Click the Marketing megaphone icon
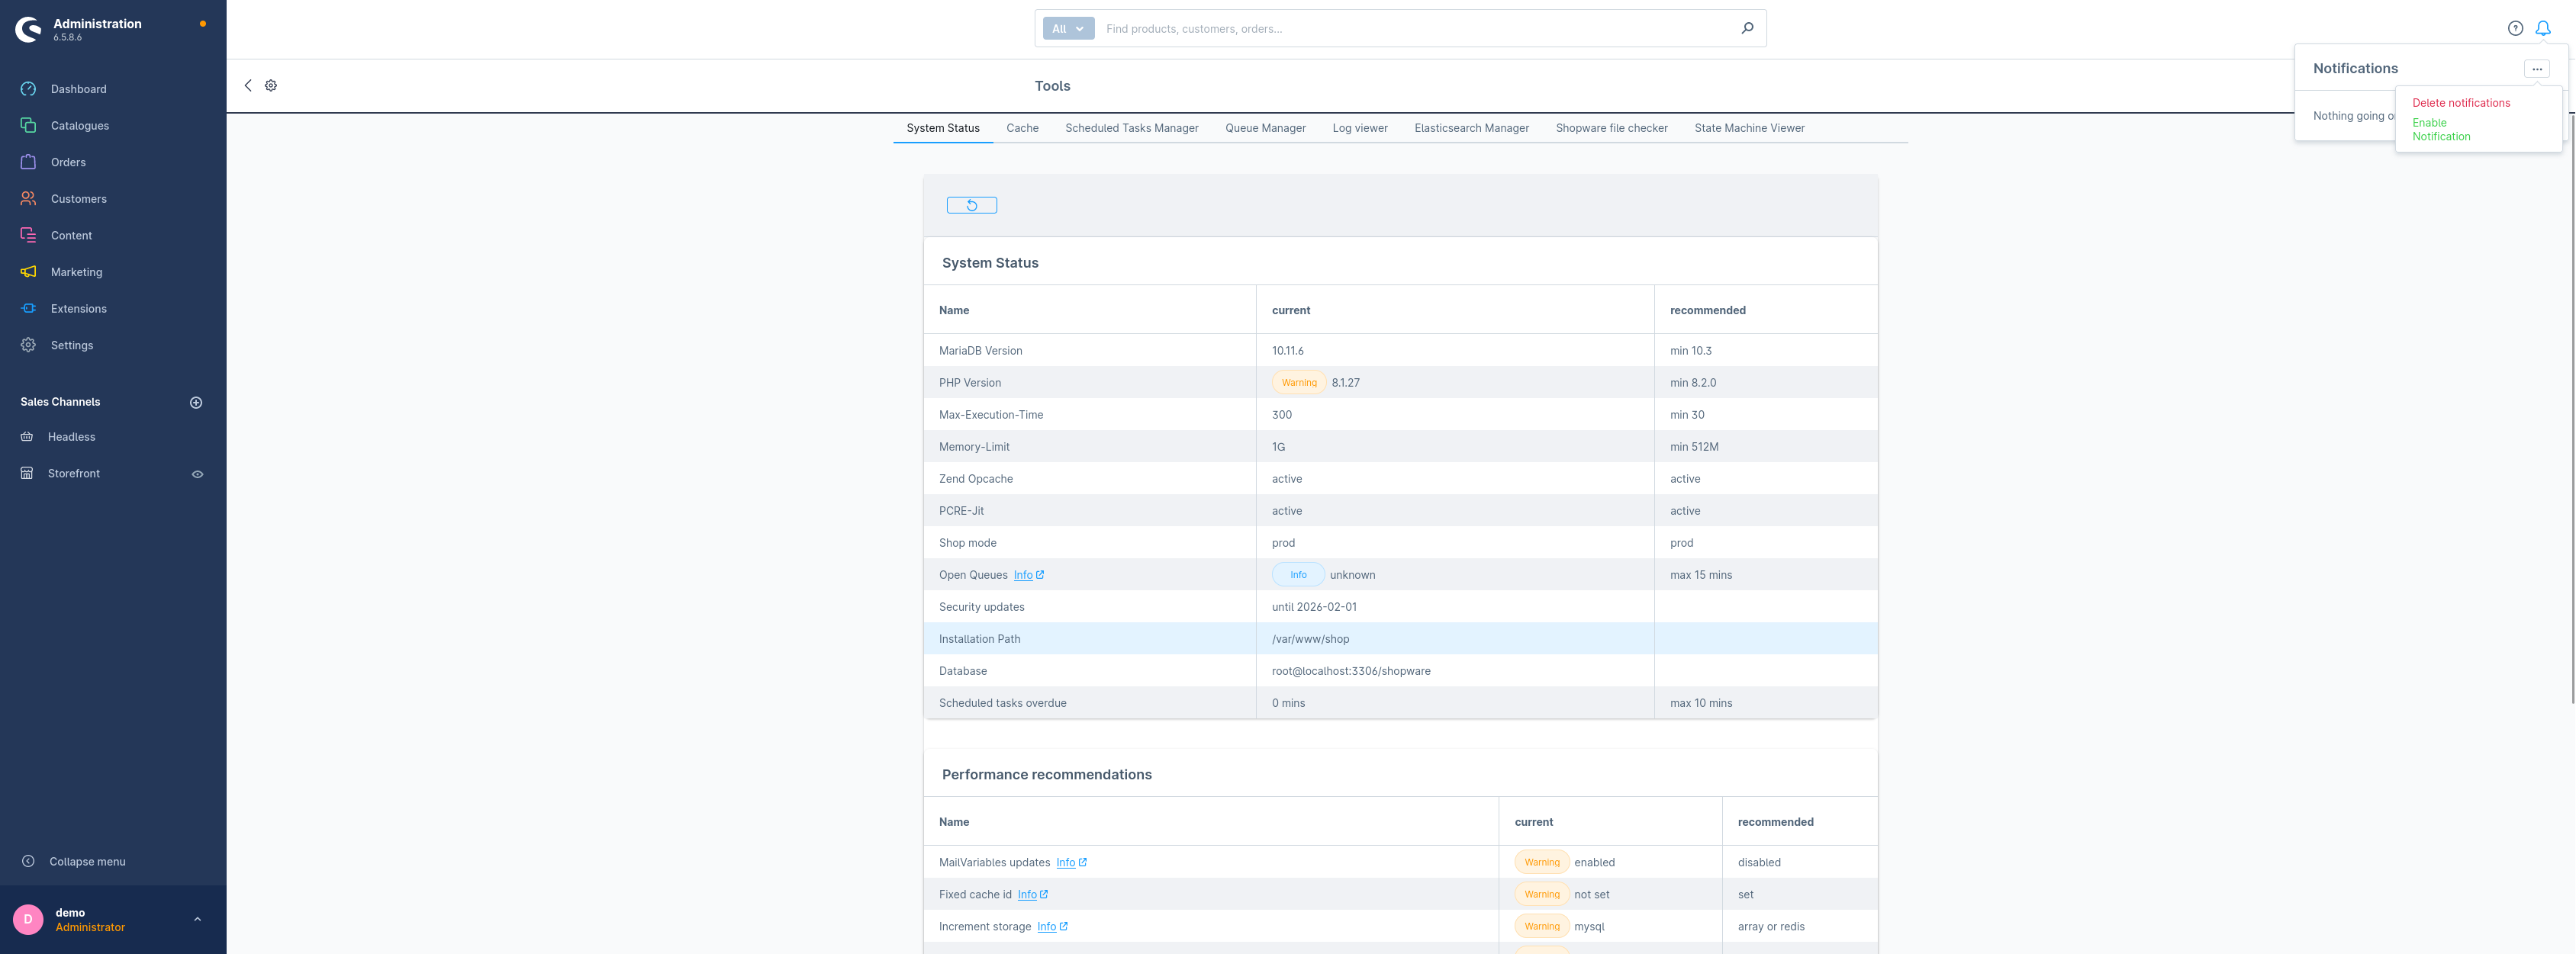 coord(28,271)
